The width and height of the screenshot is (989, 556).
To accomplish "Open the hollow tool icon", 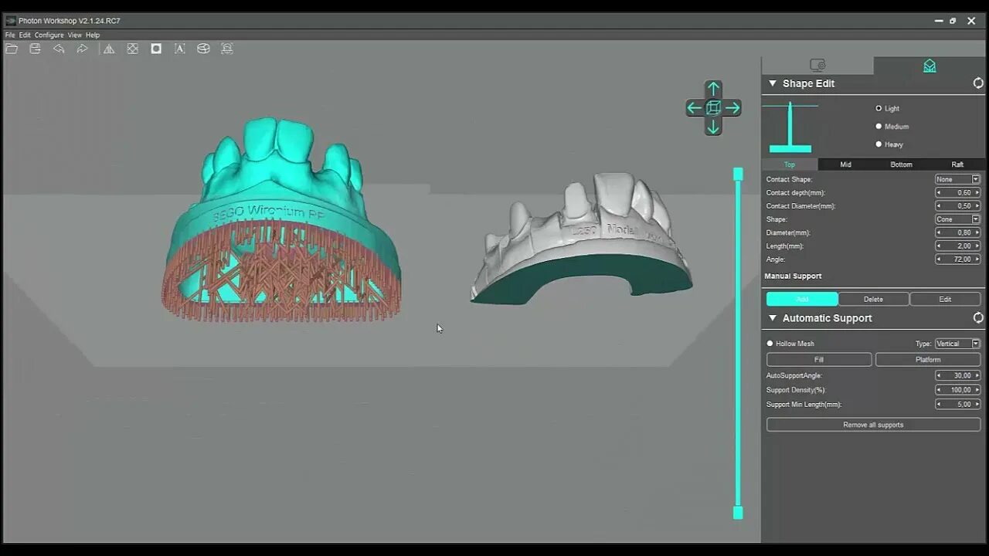I will coord(156,49).
